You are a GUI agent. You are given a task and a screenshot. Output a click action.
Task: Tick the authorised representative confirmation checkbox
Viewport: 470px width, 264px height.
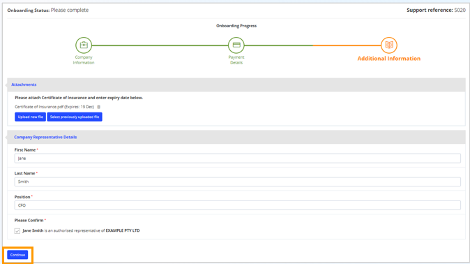pyautogui.click(x=17, y=230)
